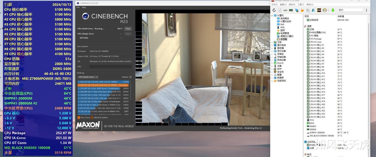This screenshot has height=157, width=376.
Task: Expand the 服务器 tree node arrow
Action: [x=272, y=48]
